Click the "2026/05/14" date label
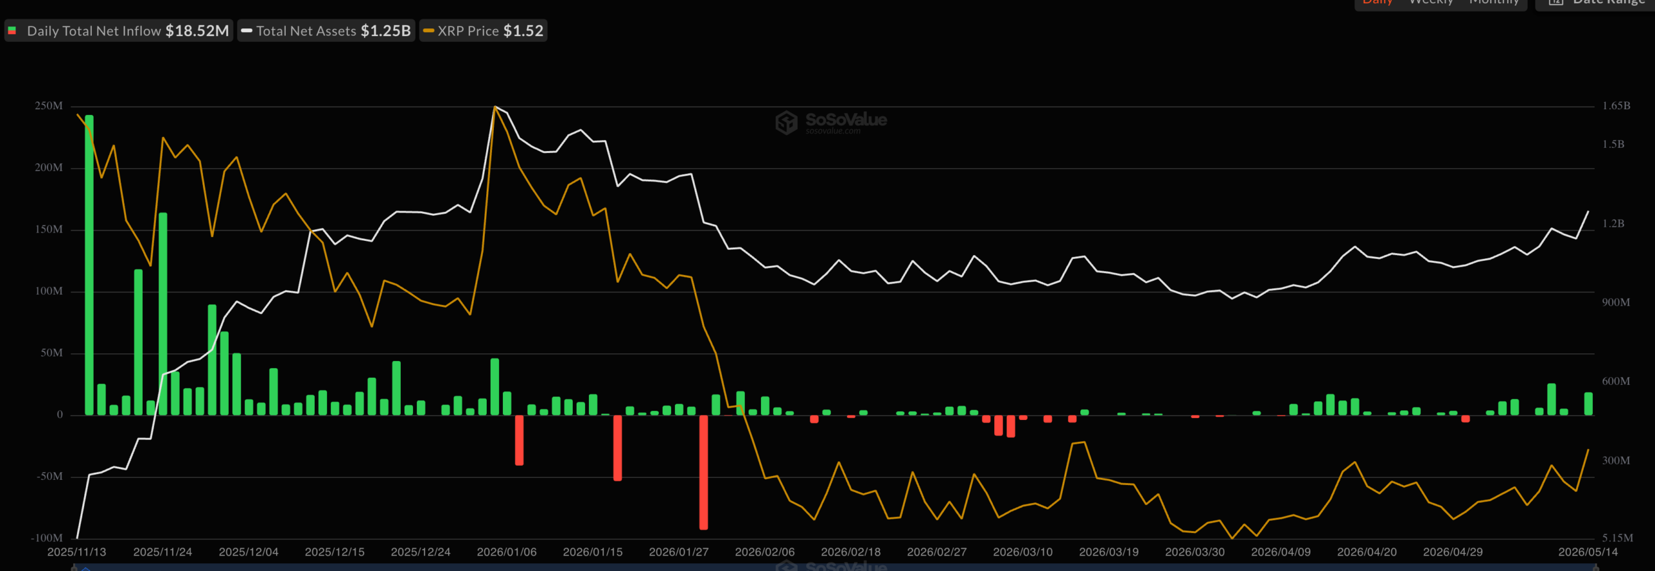 click(1588, 552)
